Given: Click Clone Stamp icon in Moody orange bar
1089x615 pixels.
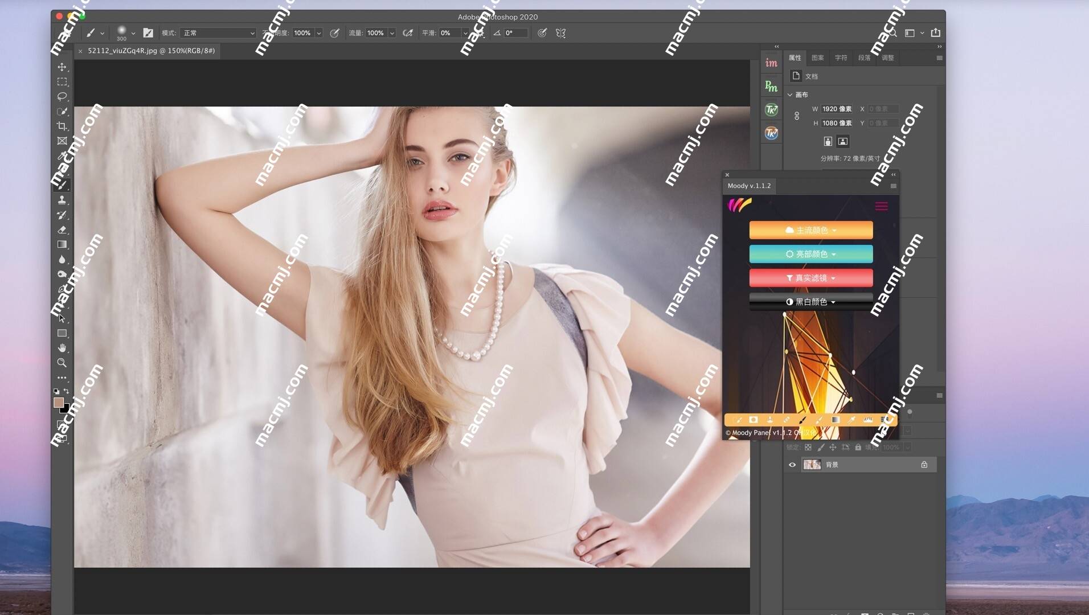Looking at the screenshot, I should 770,420.
